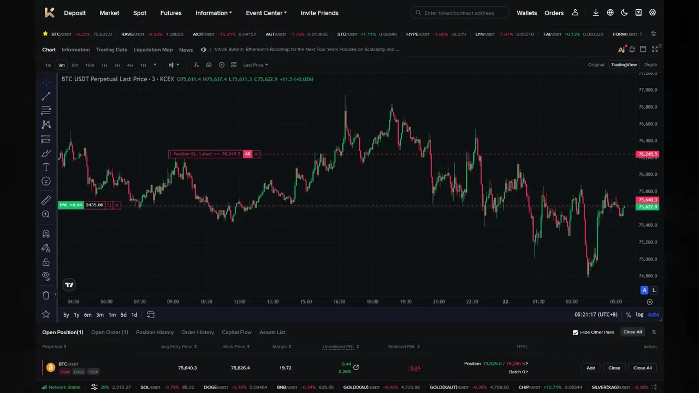Open the Capital Flow tab

(x=236, y=332)
